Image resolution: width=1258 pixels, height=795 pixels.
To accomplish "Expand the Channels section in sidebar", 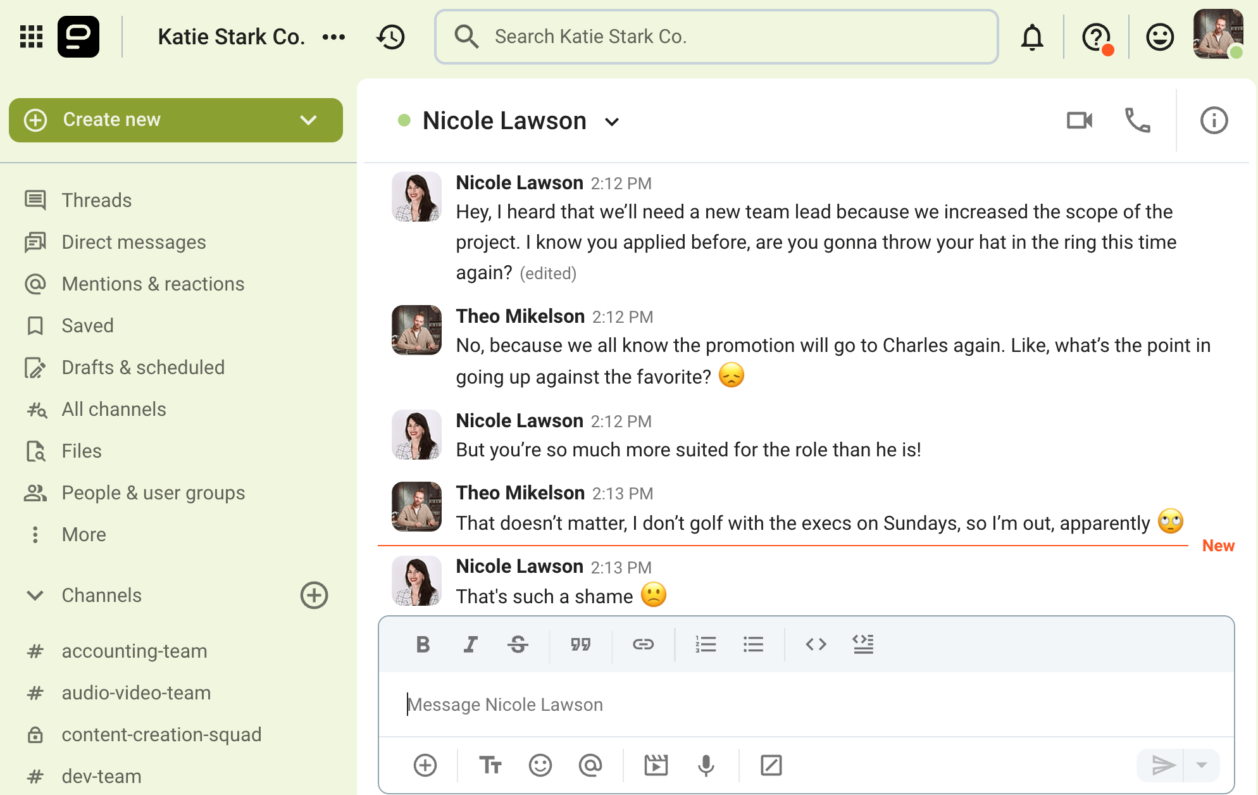I will (x=34, y=596).
